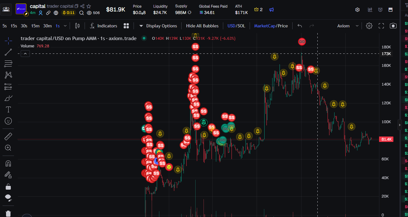This screenshot has width=408, height=217.
Task: Open the layout grid selector
Action: [126, 26]
